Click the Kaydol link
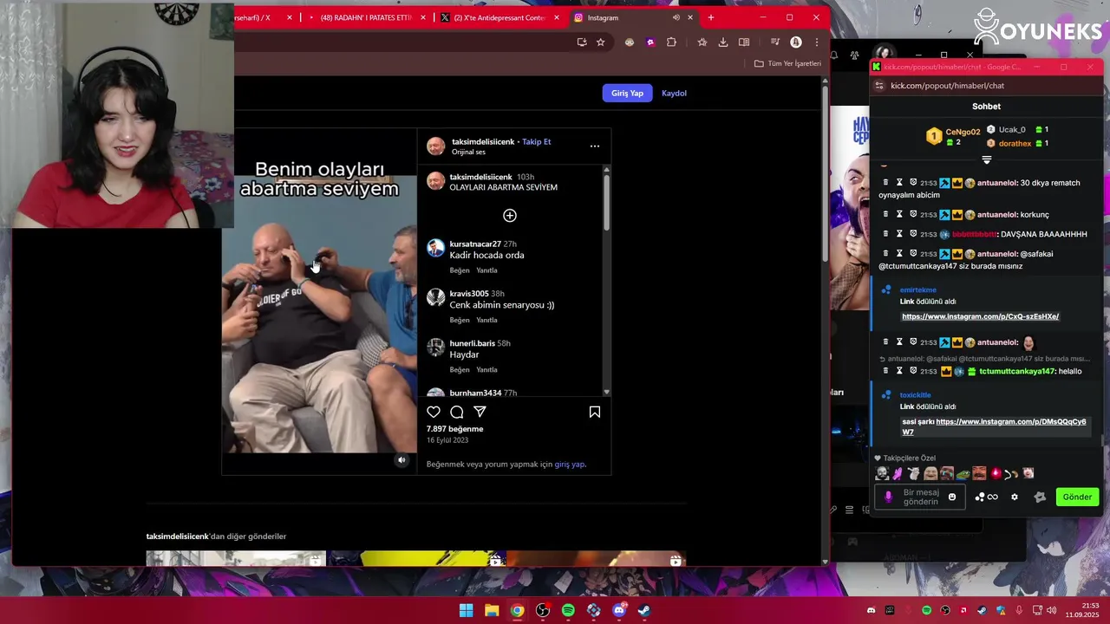The height and width of the screenshot is (624, 1110). point(674,94)
